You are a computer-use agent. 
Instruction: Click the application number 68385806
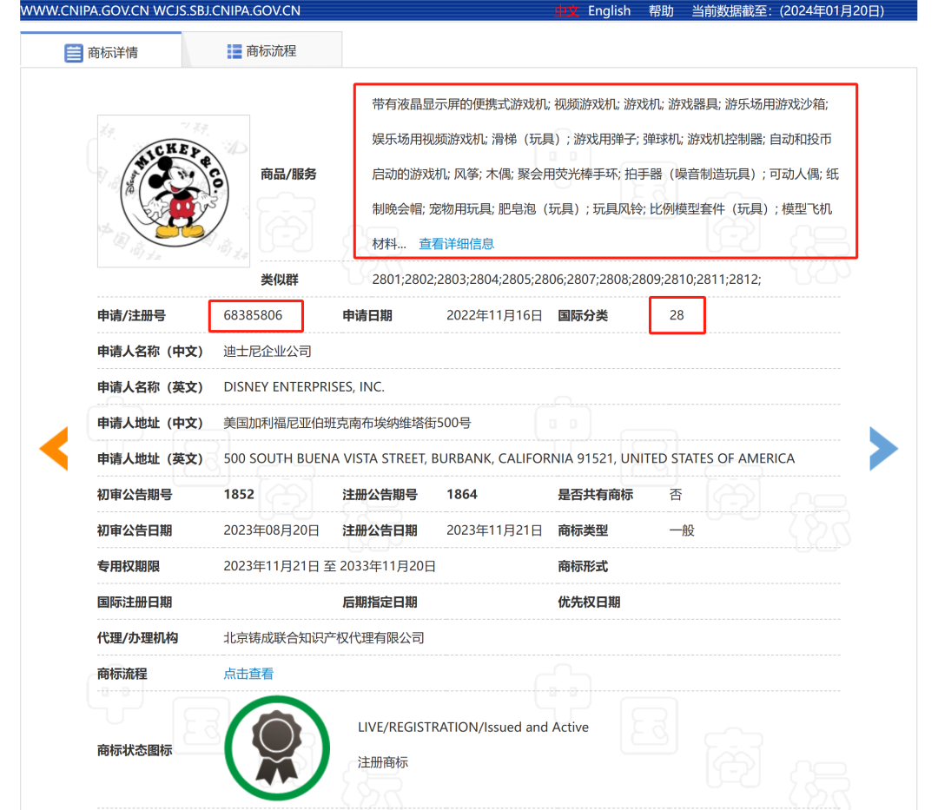253,315
